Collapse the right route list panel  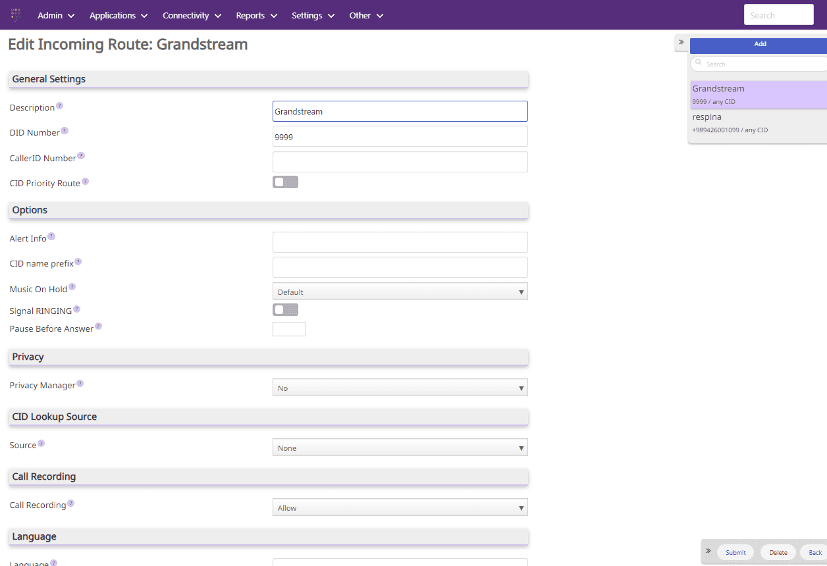click(x=681, y=43)
